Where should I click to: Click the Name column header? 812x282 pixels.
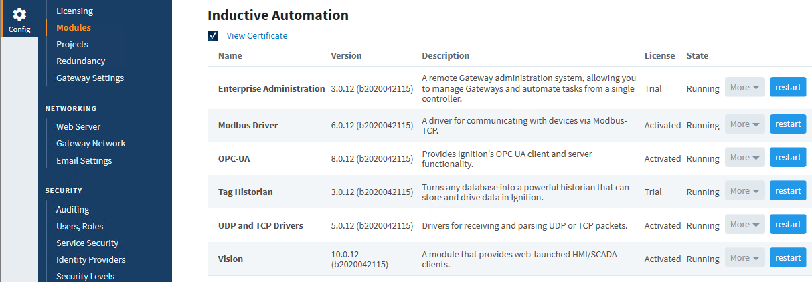[230, 55]
